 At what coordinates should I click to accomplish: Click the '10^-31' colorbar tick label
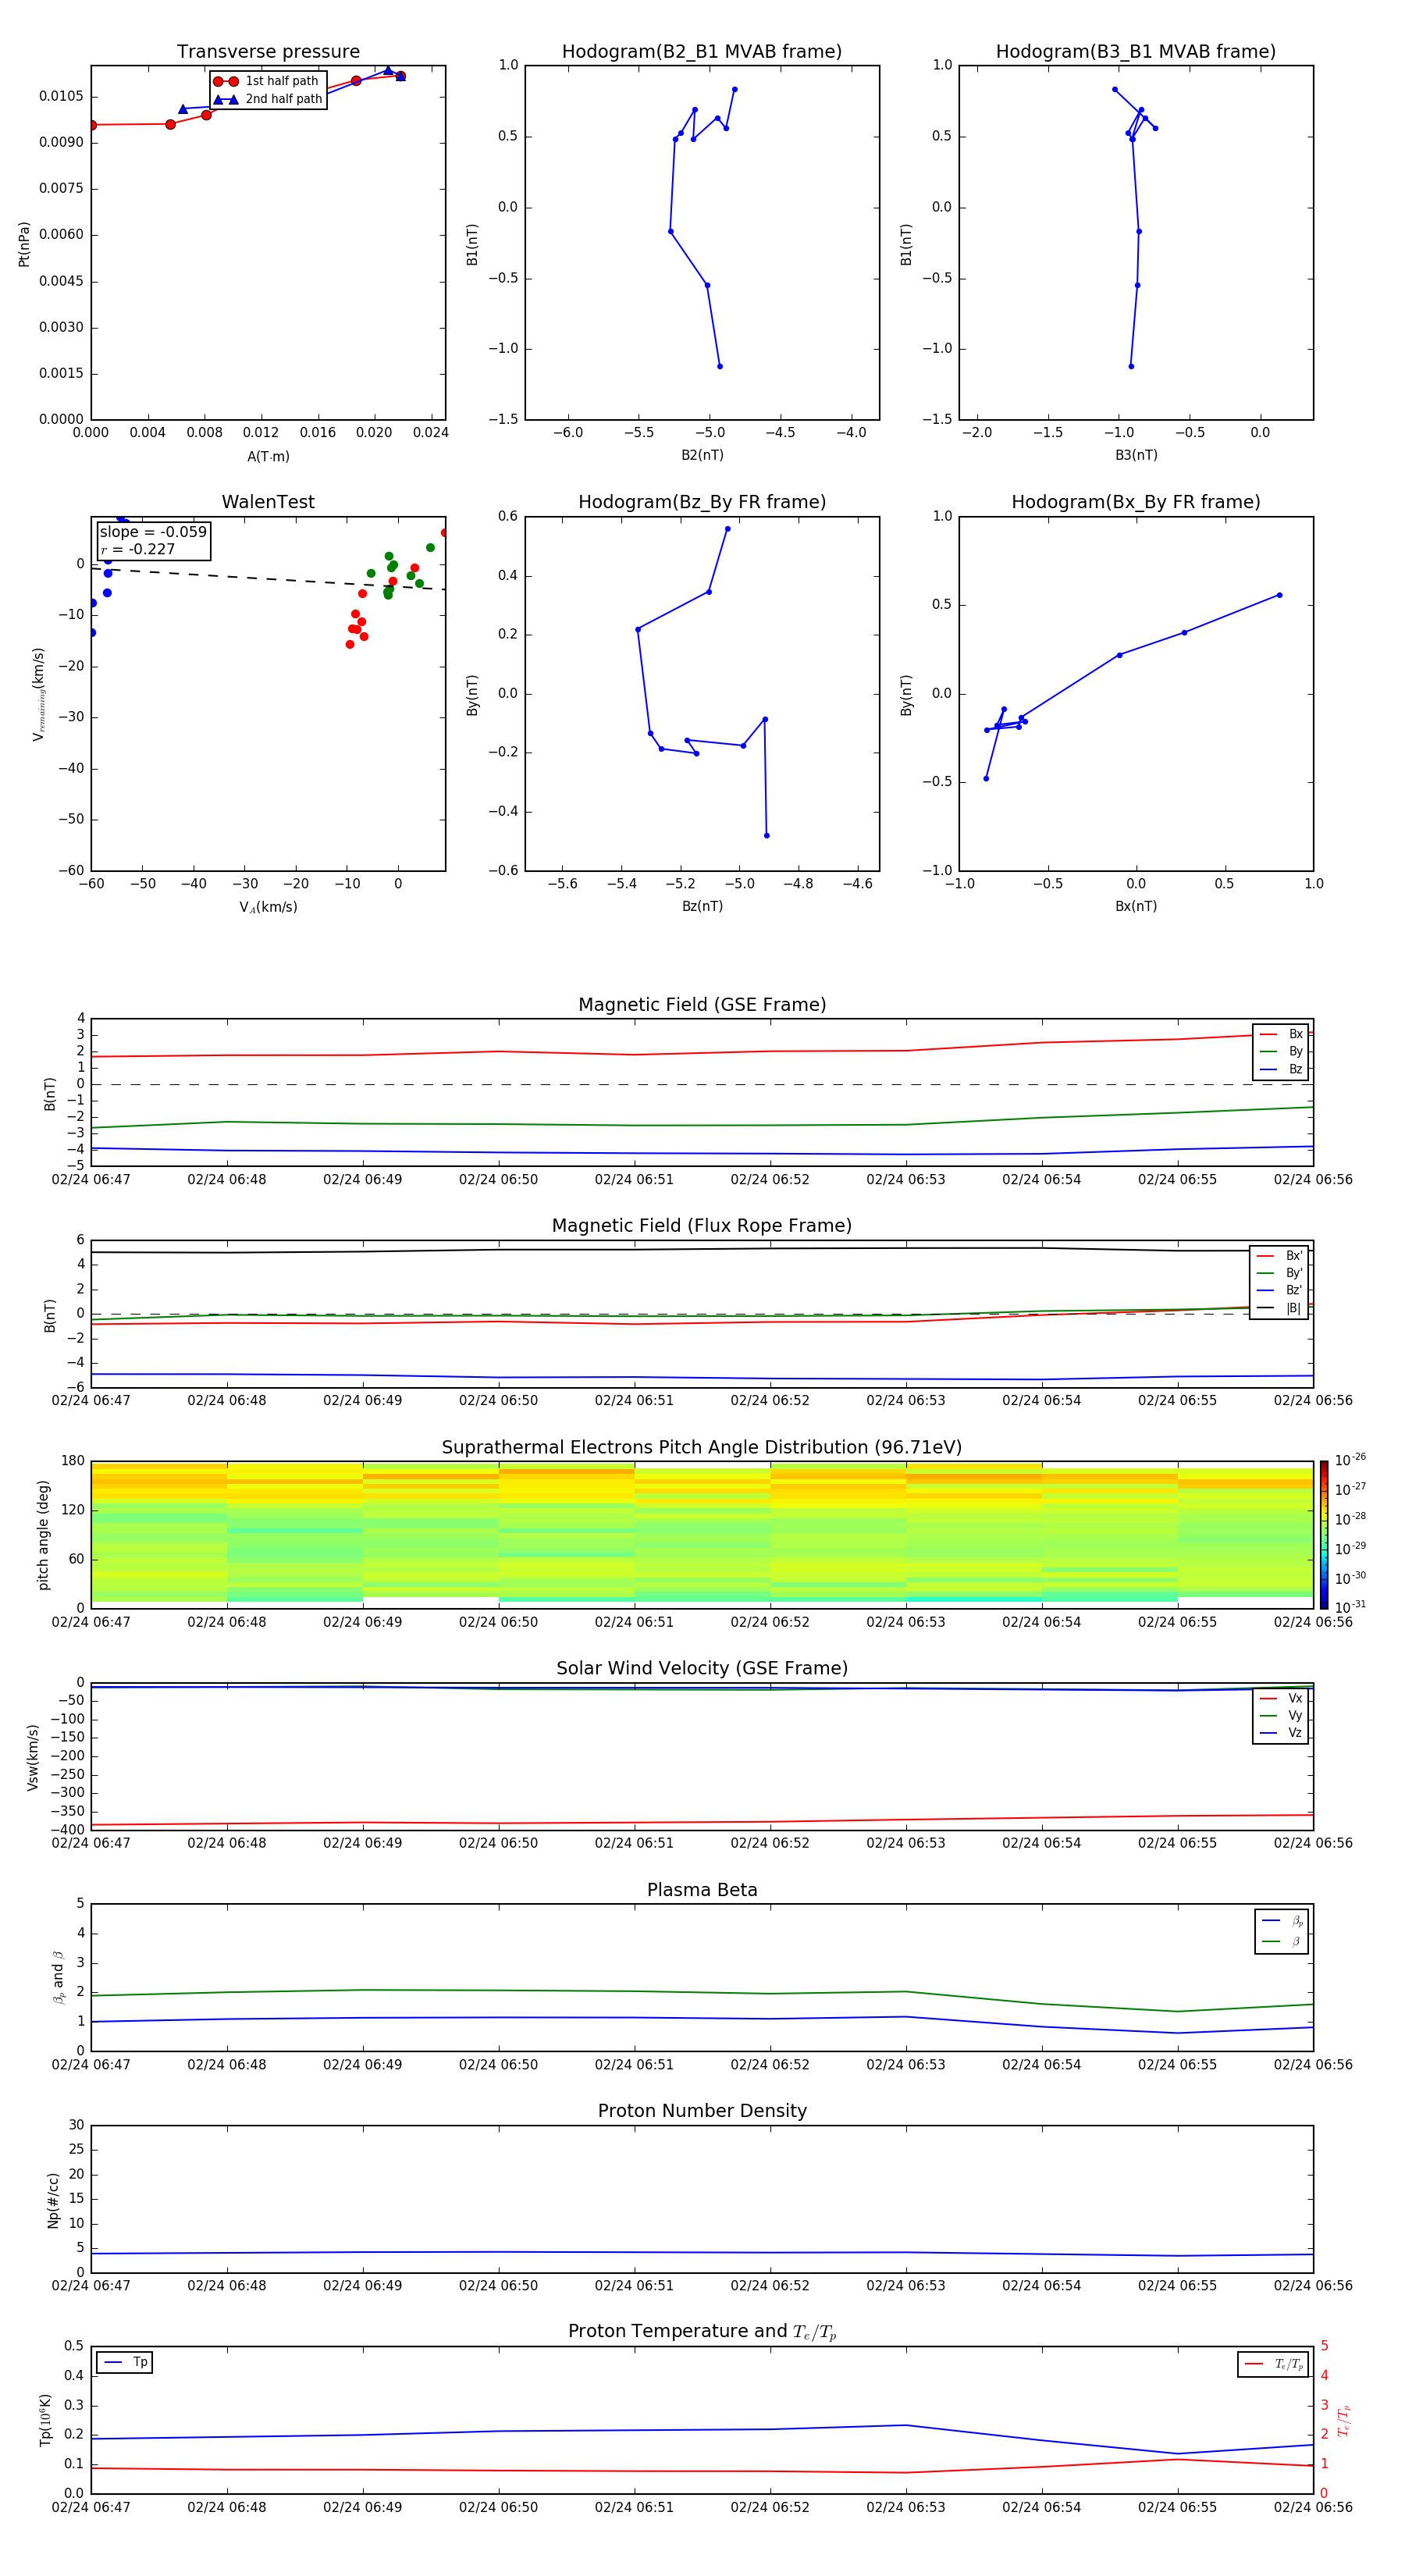click(1350, 1607)
